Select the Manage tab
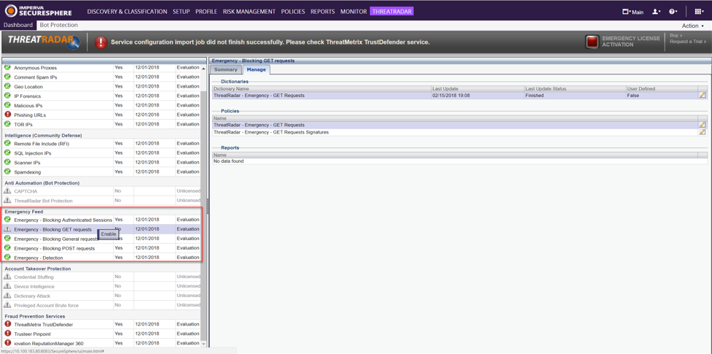 point(257,70)
